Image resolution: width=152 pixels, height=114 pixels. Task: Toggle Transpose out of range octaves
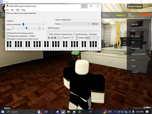click(7, 33)
